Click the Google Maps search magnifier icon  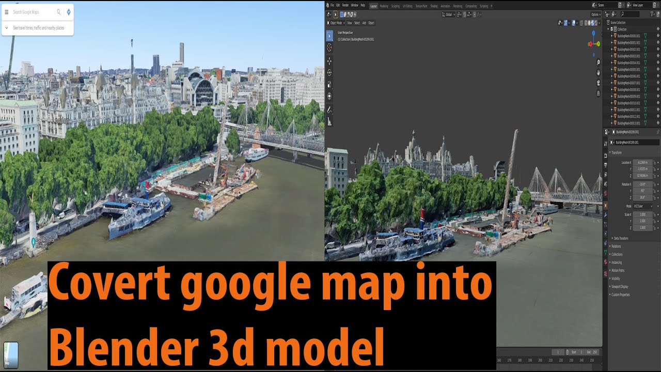(58, 12)
